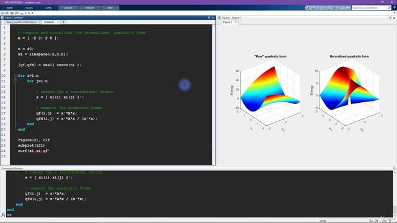Select the linalg_quadformDefinite.m editor tab
Screen dimensions: 397x223
21,22
